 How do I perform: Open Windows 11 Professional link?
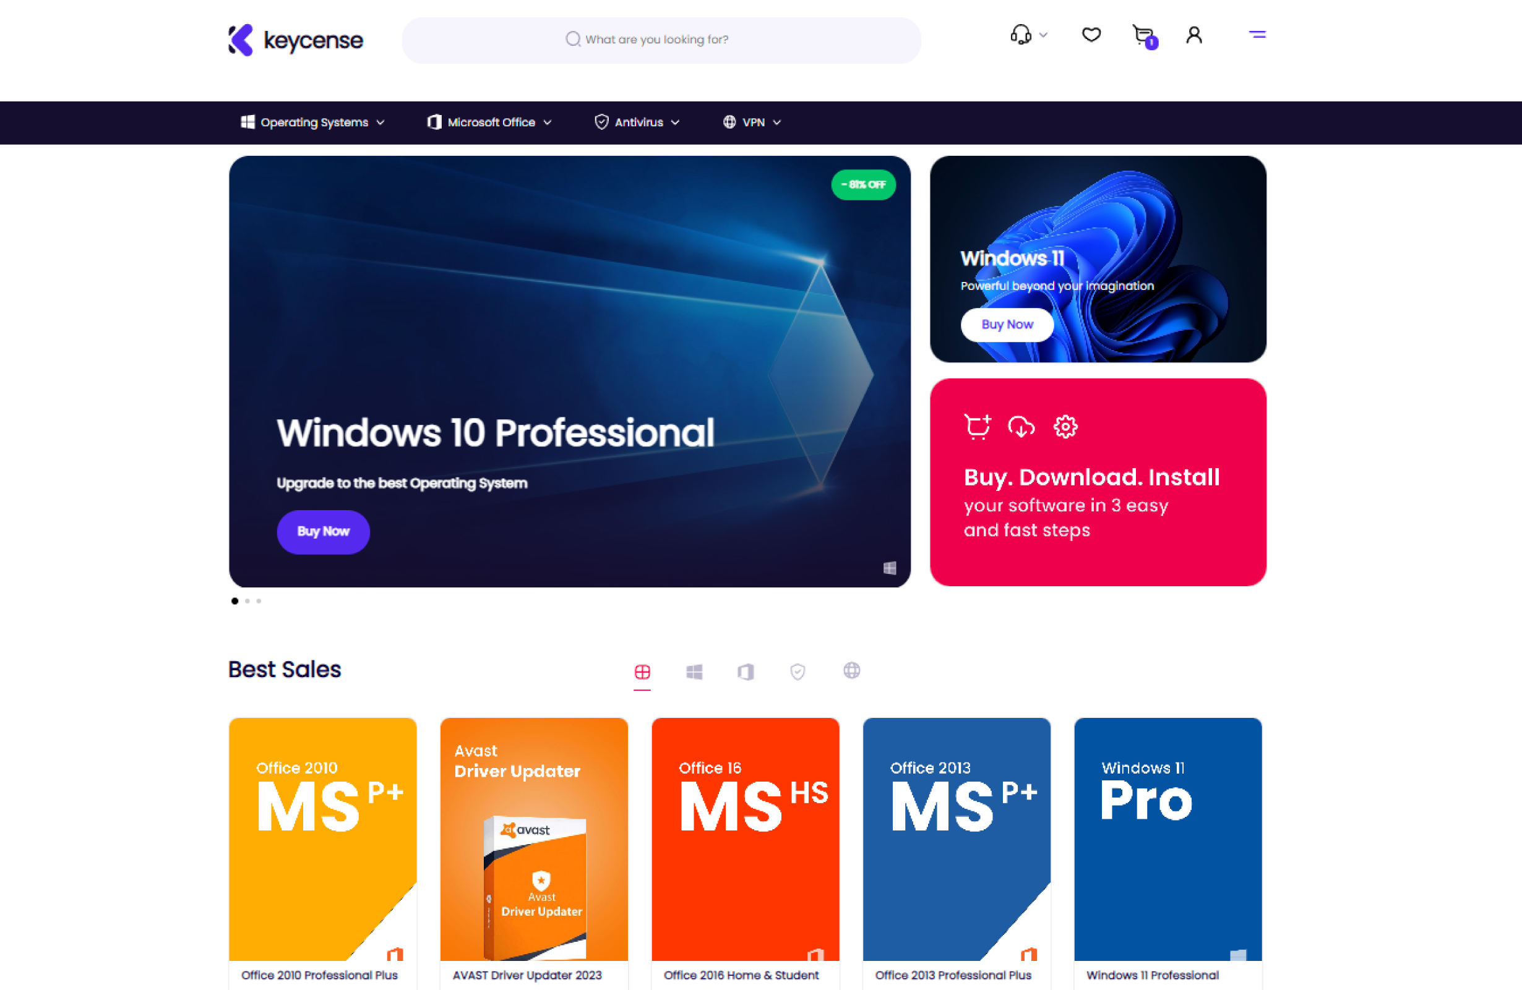1153,975
